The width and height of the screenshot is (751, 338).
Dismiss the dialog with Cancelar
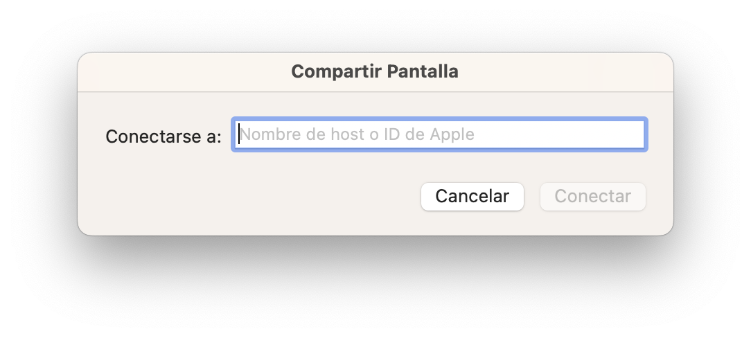[472, 196]
